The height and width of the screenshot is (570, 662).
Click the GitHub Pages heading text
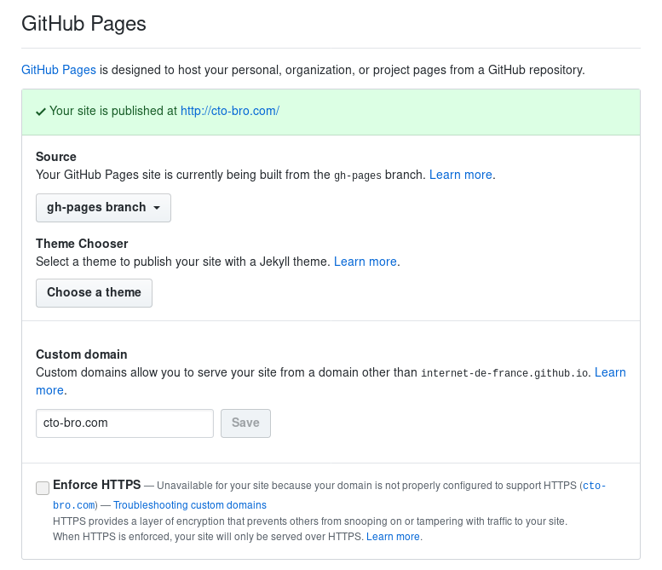[83, 24]
